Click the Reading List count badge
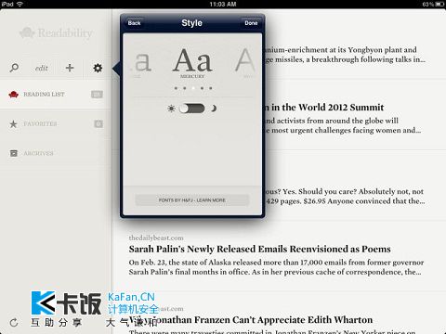Viewport: 446px width, 334px height. click(97, 95)
